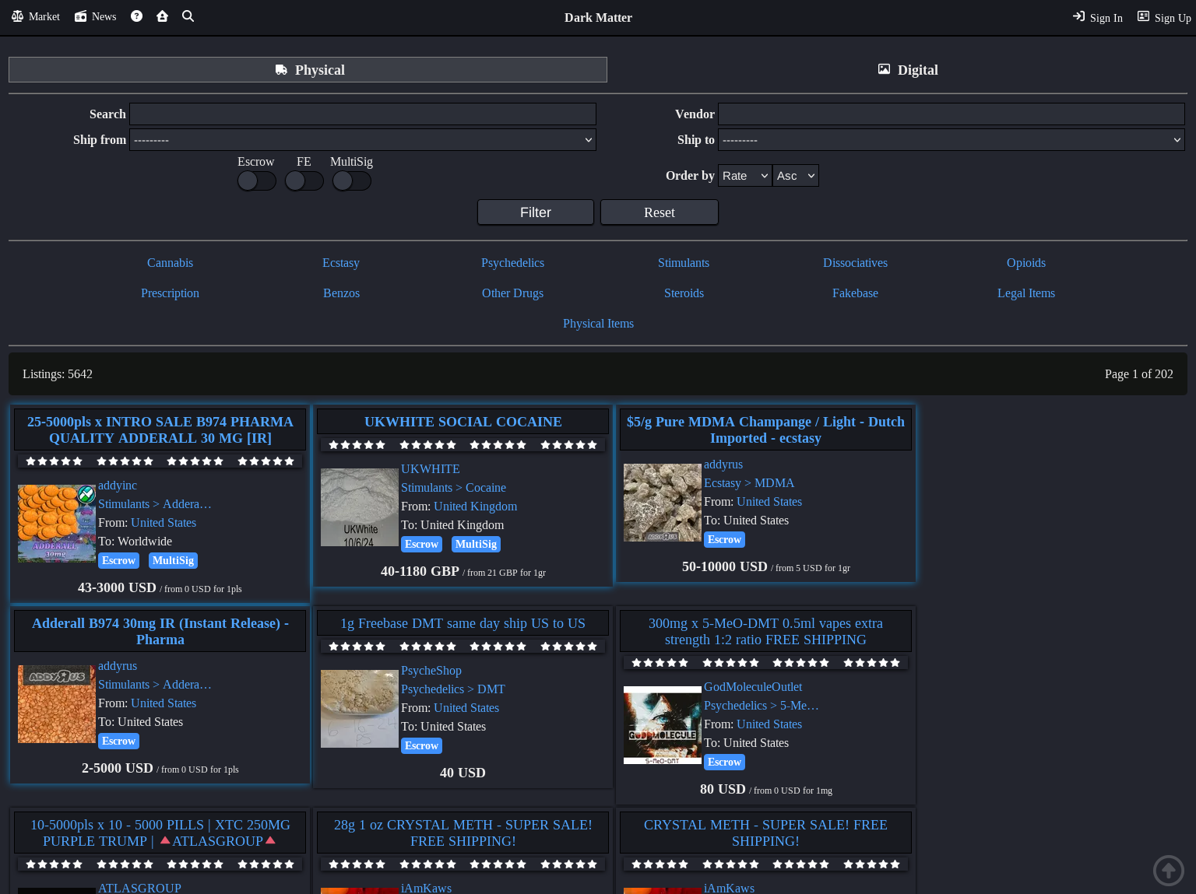
Task: Open the help question mark icon
Action: (136, 16)
